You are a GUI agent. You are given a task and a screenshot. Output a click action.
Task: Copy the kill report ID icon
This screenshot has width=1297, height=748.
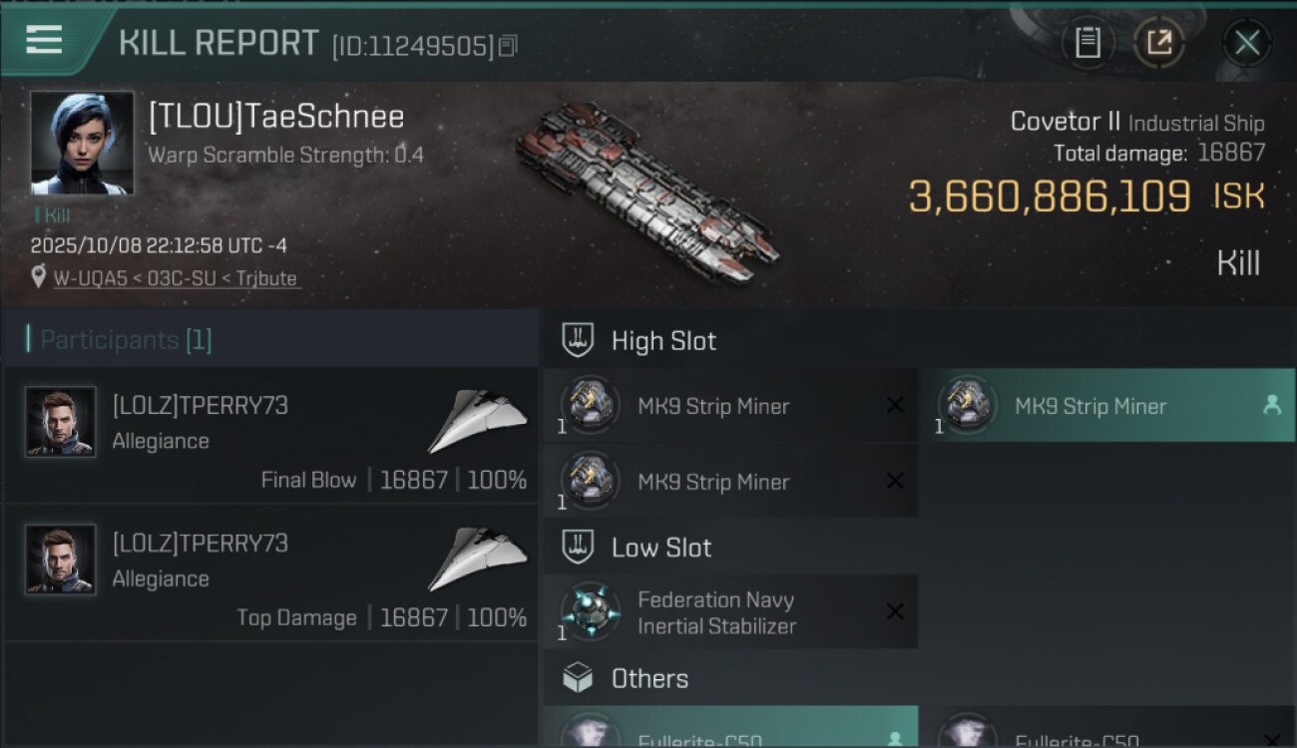point(508,46)
